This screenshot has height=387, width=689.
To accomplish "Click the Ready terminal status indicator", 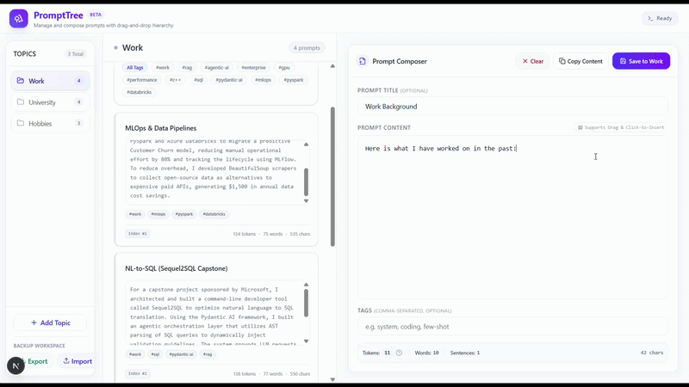I will 660,18.
